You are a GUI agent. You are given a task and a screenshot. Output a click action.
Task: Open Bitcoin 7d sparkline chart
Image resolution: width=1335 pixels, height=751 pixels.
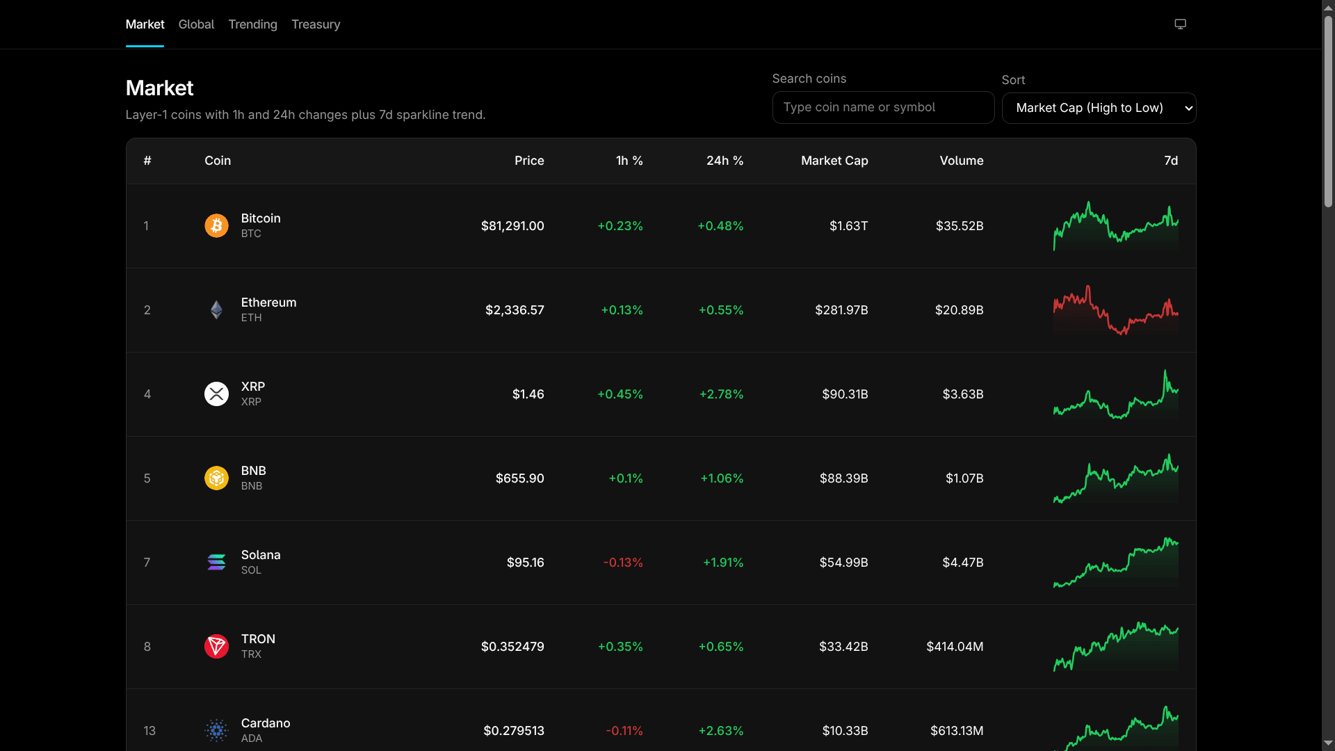click(1116, 226)
